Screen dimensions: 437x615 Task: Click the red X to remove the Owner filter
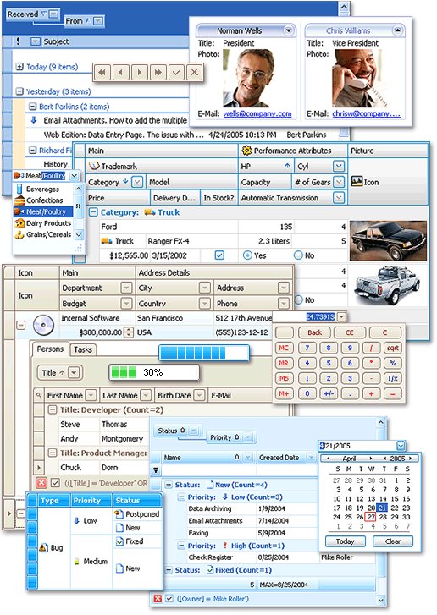158,599
